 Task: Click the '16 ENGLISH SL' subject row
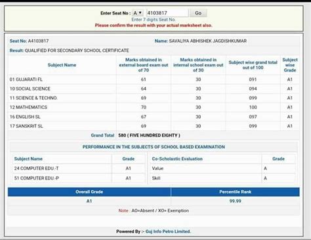[154, 117]
